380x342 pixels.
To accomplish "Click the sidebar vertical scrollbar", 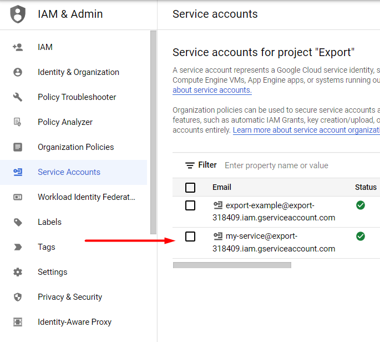I will [153, 133].
